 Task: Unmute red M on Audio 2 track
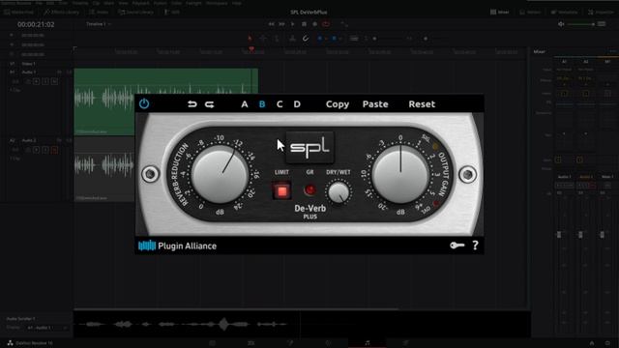coord(54,150)
